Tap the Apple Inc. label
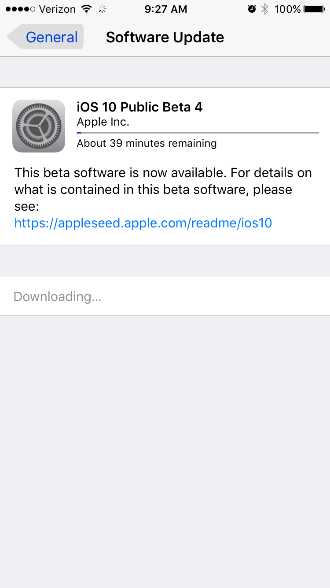The width and height of the screenshot is (330, 588). (103, 122)
